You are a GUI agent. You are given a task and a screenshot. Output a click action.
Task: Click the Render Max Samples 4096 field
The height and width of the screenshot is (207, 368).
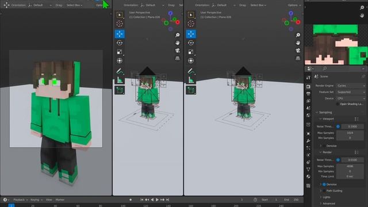(350, 166)
